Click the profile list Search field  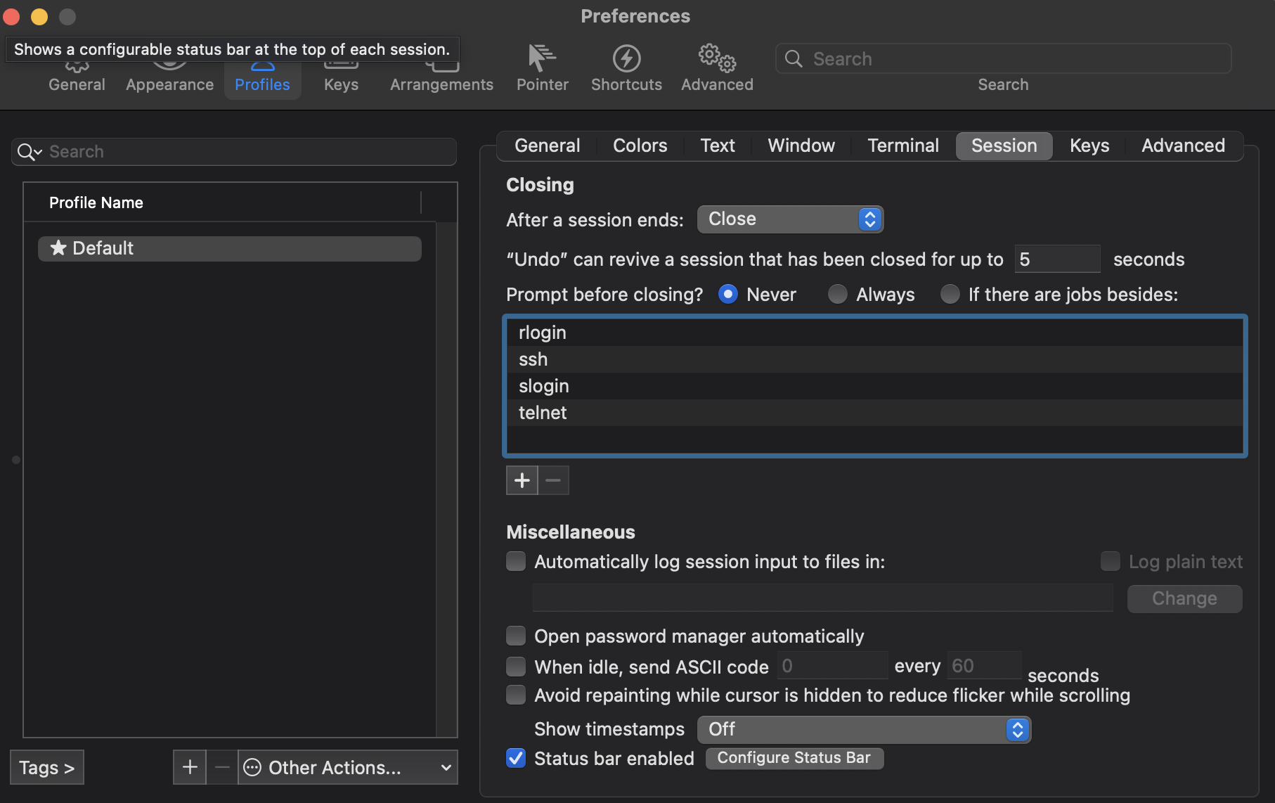(234, 152)
